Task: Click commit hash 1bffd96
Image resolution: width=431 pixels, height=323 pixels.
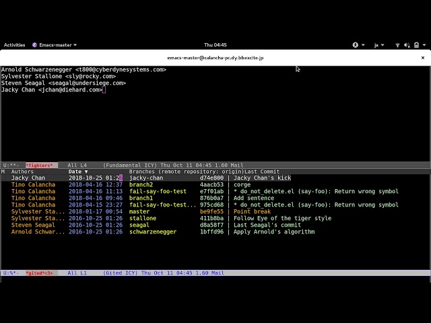Action: point(211,231)
